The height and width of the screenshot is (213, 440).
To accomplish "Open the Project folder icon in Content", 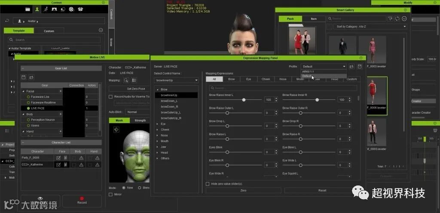I will (27, 9).
